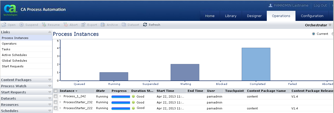This screenshot has width=334, height=113.
Task: Click the Touchpoint column header
Action: point(235,91)
